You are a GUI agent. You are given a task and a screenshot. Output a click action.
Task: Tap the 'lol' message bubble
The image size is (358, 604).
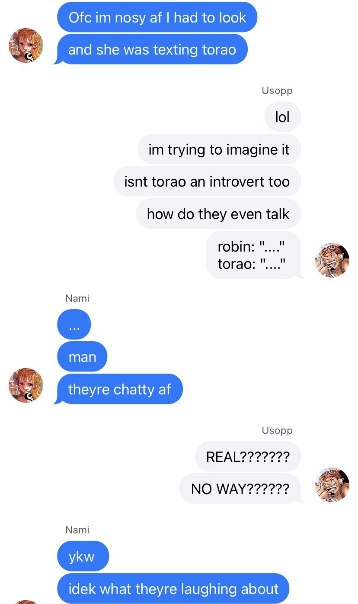pos(282,117)
